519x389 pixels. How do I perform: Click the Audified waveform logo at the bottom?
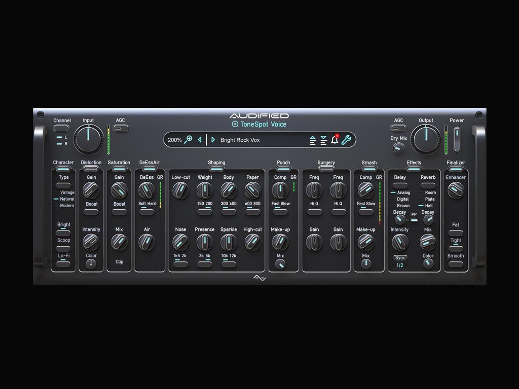pos(259,278)
